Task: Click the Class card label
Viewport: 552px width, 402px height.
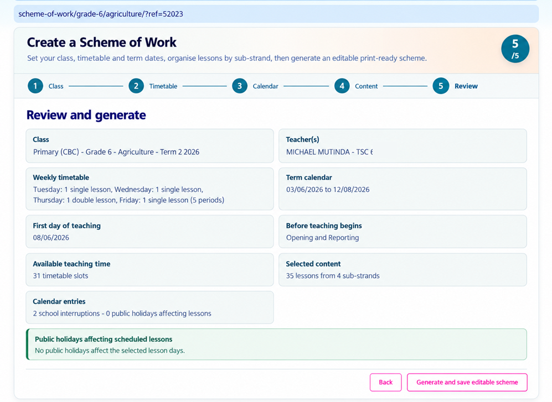Action: (41, 140)
